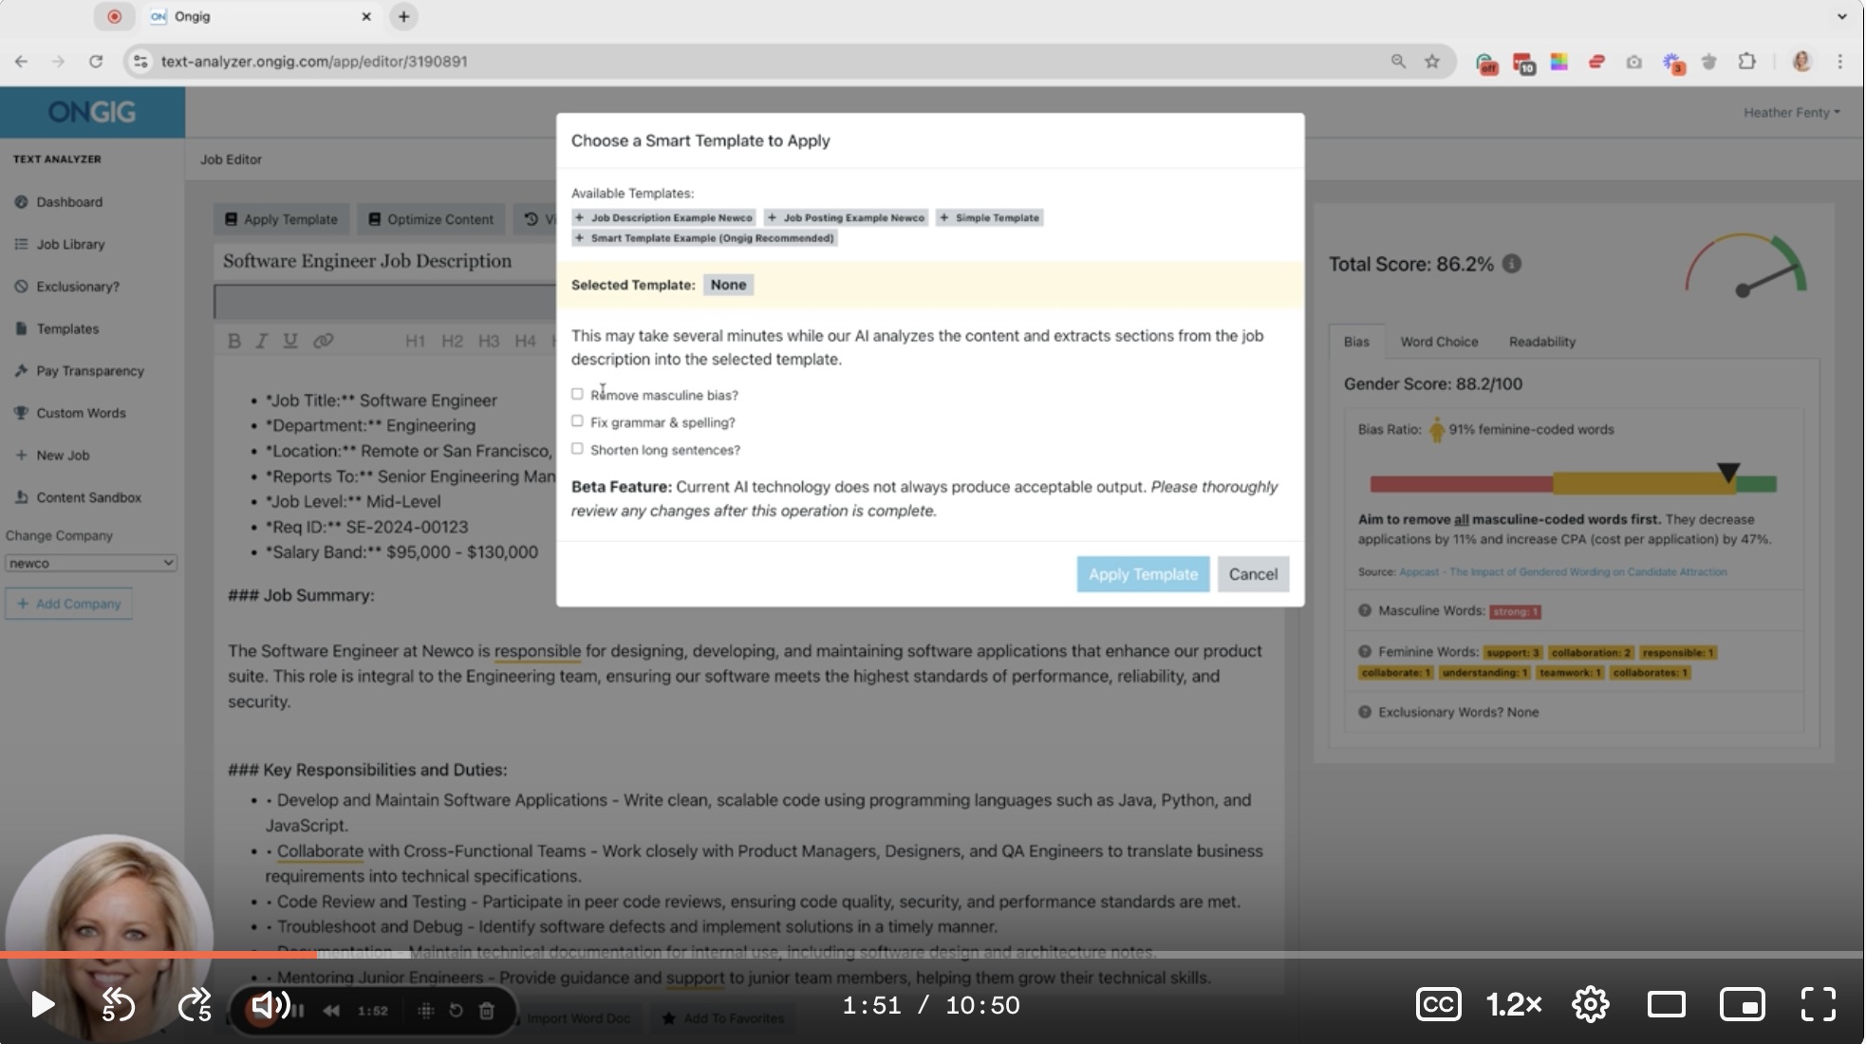Screen dimensions: 1866x1044
Task: Select Job Description Example Newco template
Action: (663, 217)
